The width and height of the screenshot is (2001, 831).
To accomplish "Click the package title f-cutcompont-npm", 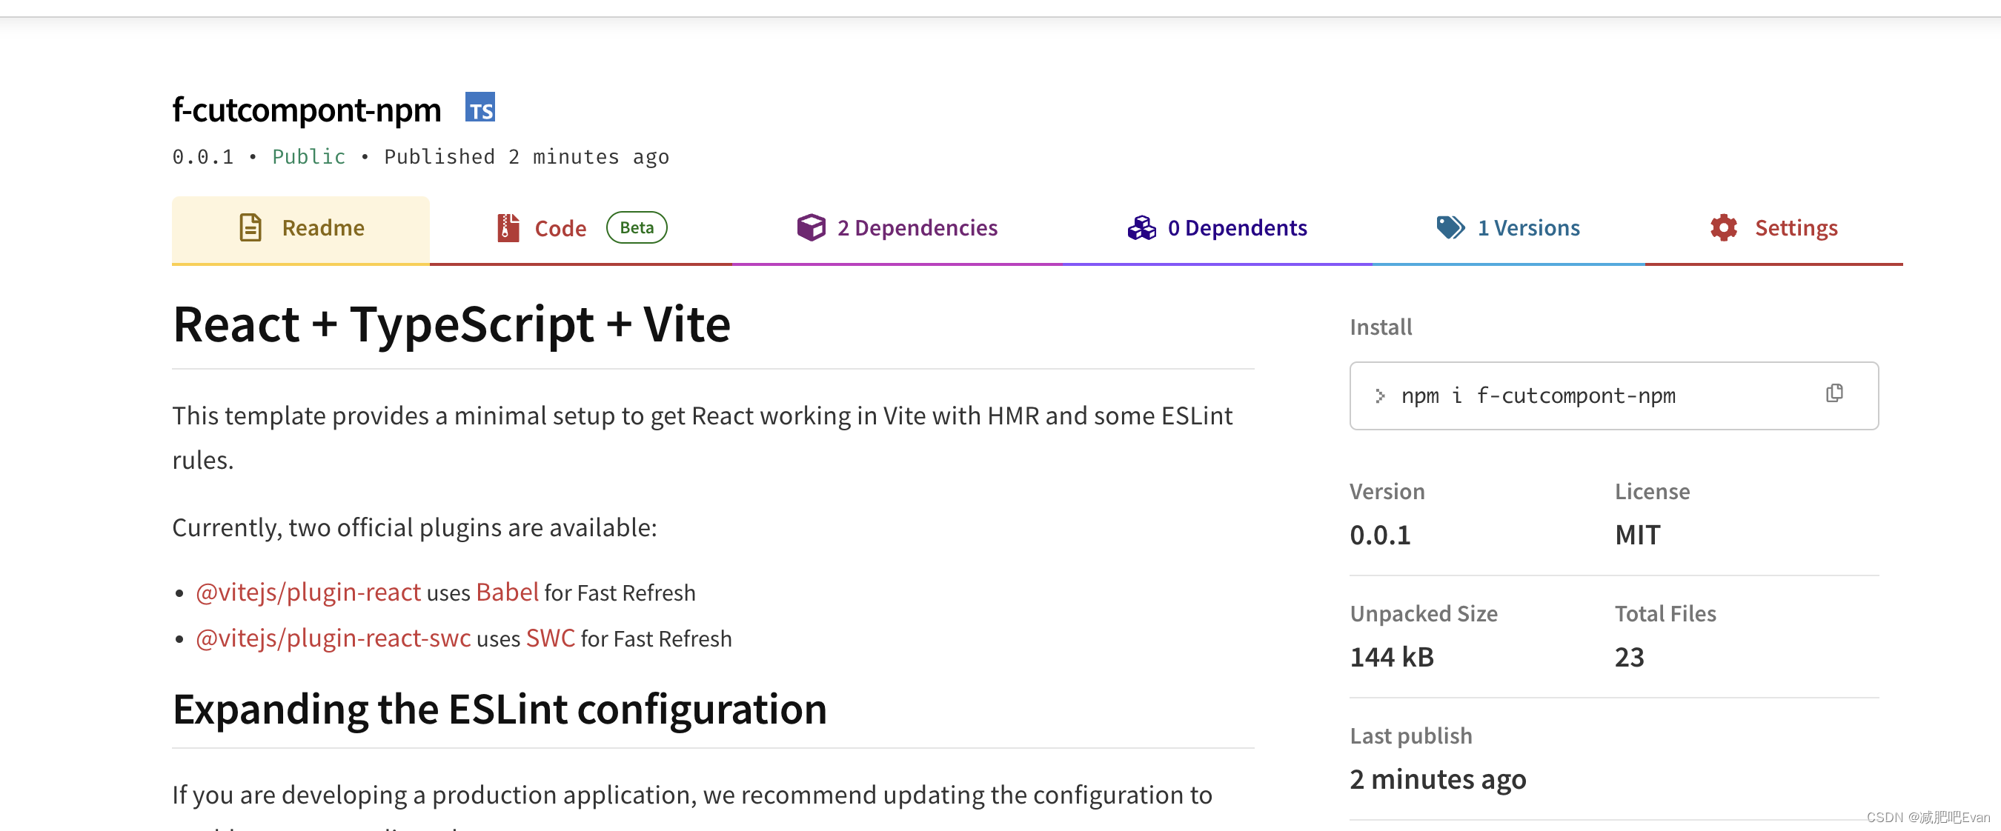I will pyautogui.click(x=307, y=110).
